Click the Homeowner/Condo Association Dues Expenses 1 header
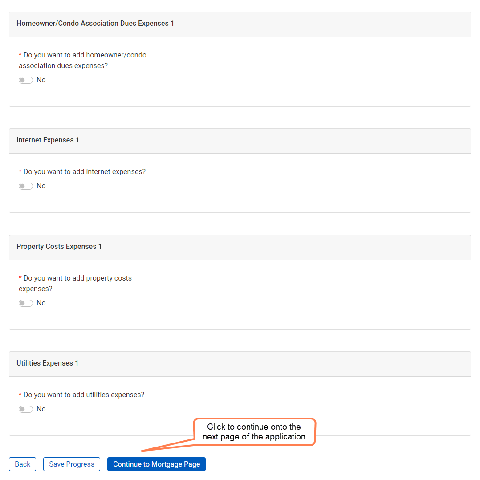This screenshot has width=480, height=480. [95, 24]
